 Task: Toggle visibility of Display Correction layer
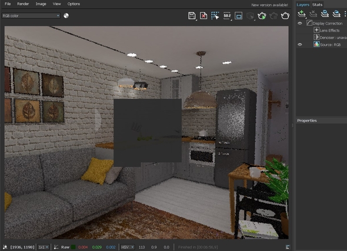[x=300, y=24]
